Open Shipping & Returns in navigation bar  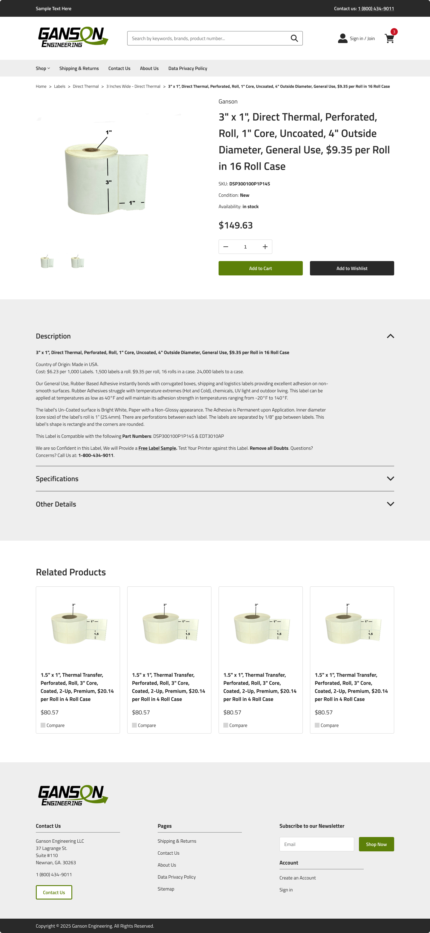coord(79,68)
